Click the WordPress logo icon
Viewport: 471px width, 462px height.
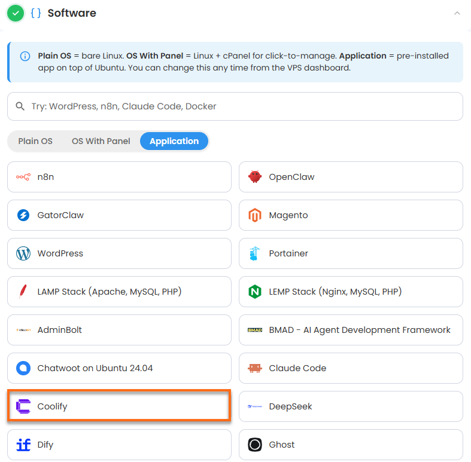tap(23, 253)
